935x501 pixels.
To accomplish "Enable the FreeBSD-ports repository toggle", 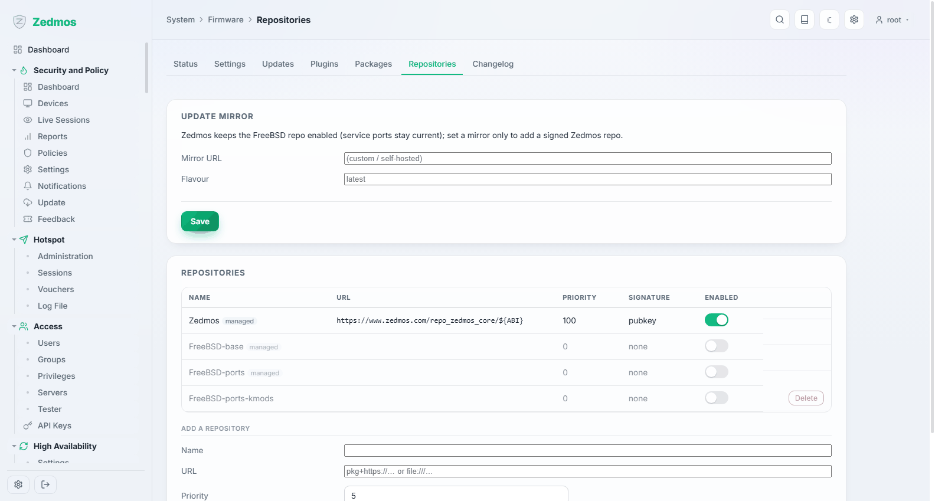I will [x=717, y=372].
